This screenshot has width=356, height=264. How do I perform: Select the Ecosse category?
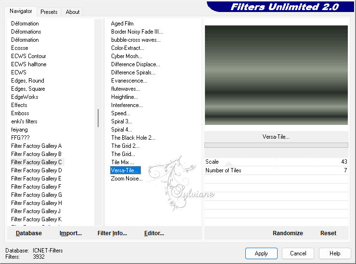pyautogui.click(x=20, y=48)
